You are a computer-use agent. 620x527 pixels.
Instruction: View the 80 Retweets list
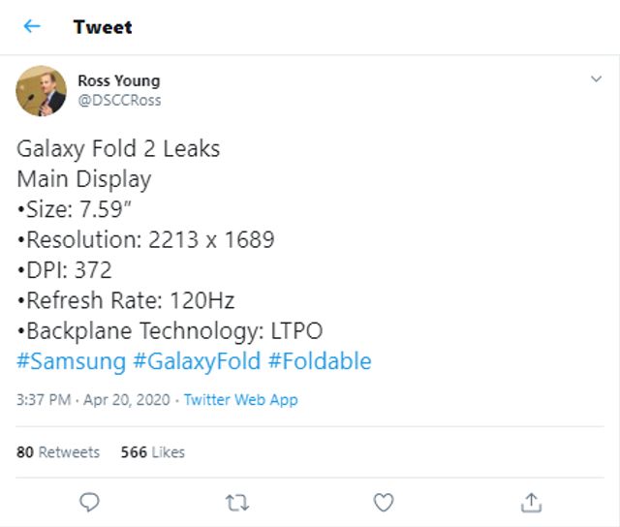(x=58, y=452)
